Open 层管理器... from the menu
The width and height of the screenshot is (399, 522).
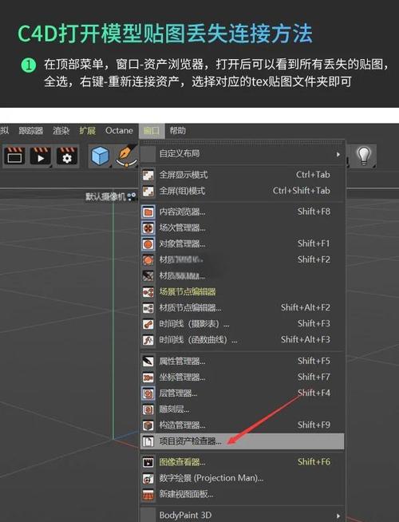tap(242, 393)
